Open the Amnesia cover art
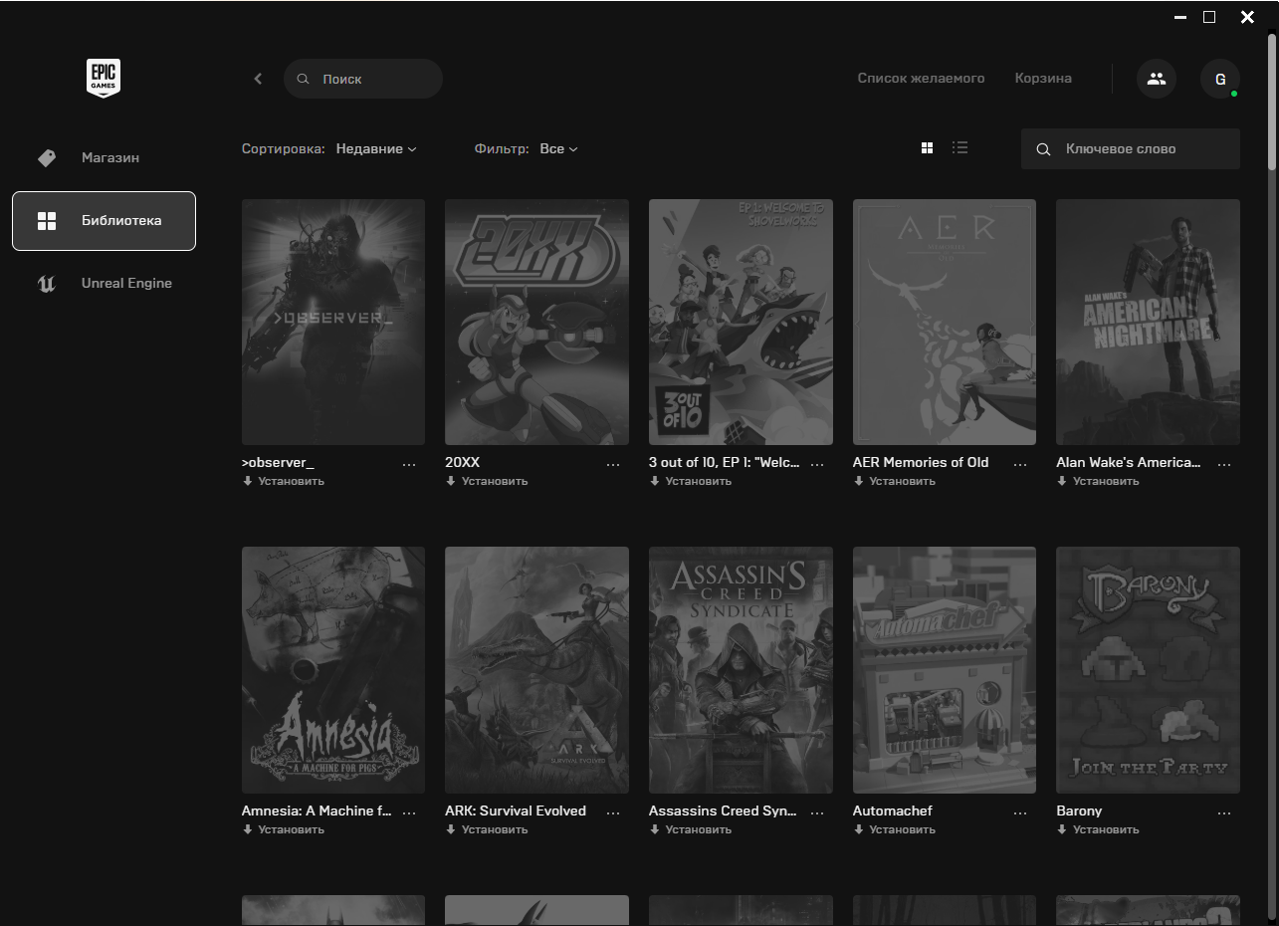The height and width of the screenshot is (926, 1279). pyautogui.click(x=333, y=670)
